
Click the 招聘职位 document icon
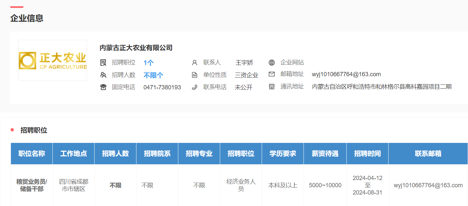coord(103,62)
